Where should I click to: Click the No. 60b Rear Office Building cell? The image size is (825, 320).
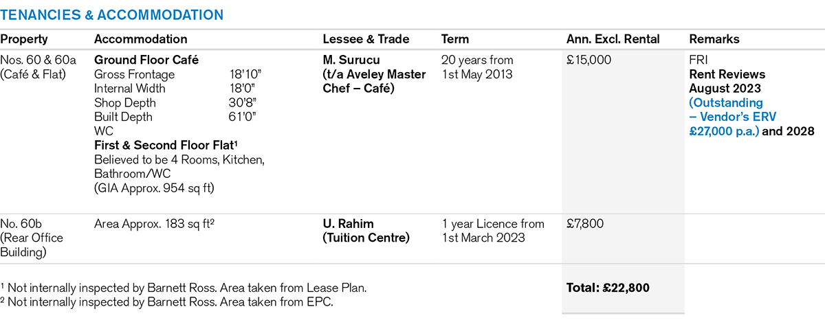32,238
